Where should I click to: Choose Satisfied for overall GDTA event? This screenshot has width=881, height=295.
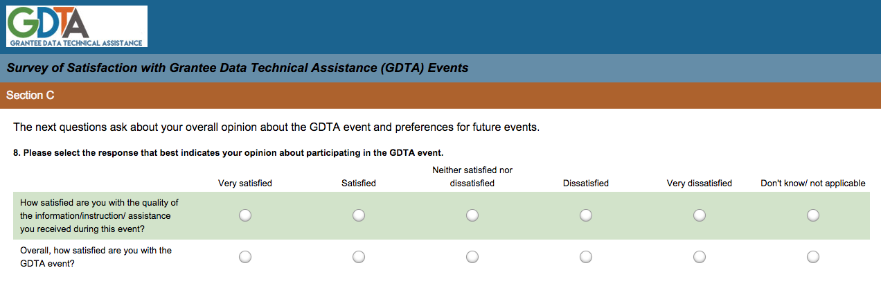tap(359, 257)
